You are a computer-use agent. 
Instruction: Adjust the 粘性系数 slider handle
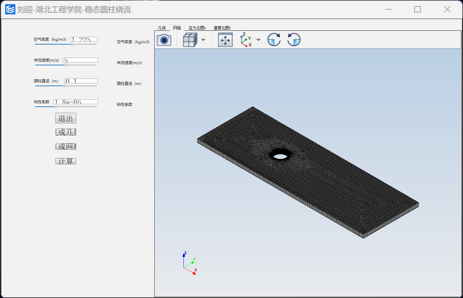(55, 107)
